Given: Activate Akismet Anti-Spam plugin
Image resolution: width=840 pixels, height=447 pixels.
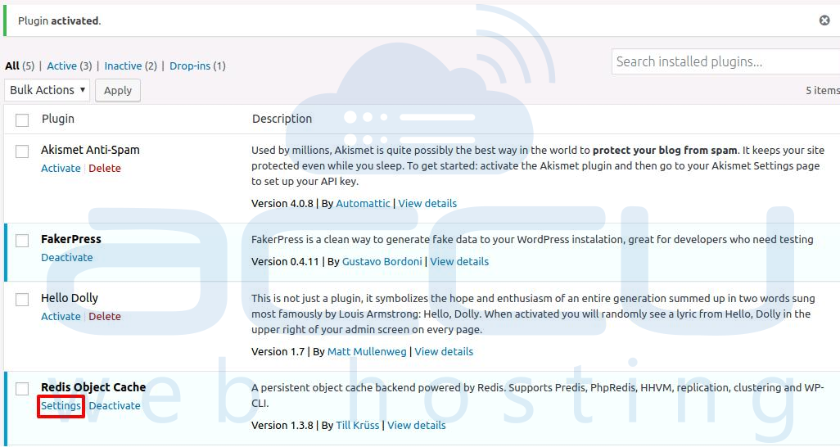Looking at the screenshot, I should (61, 169).
